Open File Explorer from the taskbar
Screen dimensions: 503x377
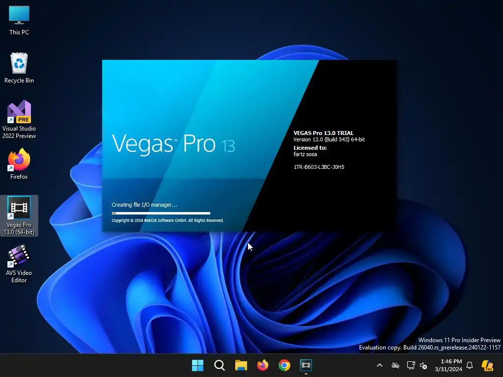(x=241, y=365)
